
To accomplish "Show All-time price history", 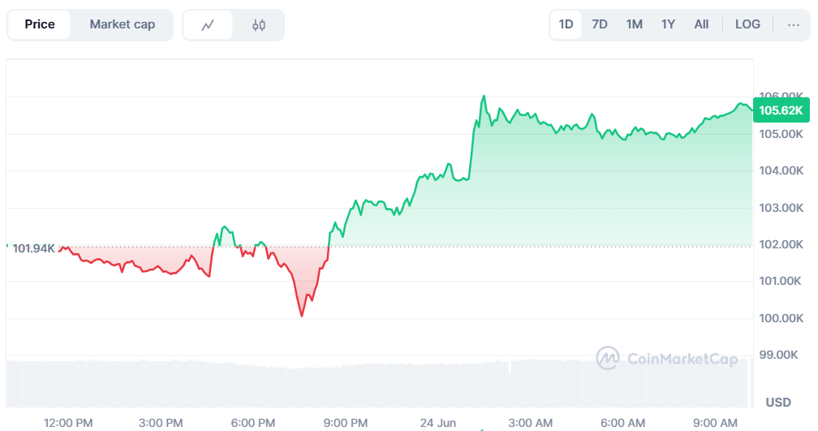I will 701,24.
